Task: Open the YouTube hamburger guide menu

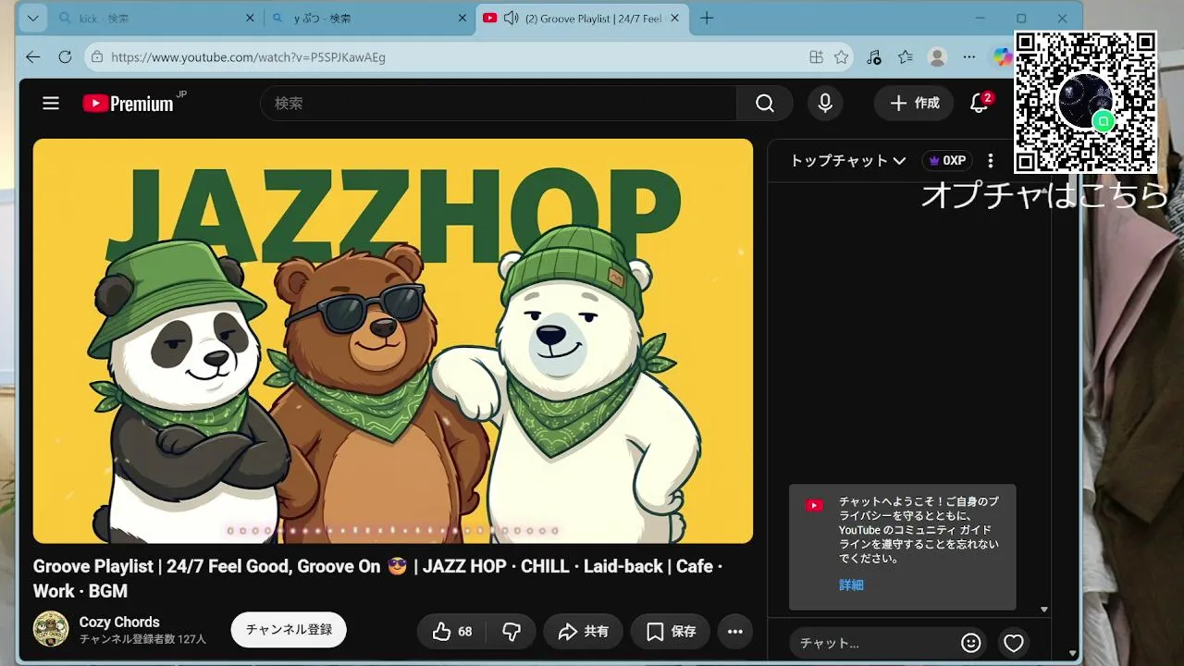Action: coord(51,104)
